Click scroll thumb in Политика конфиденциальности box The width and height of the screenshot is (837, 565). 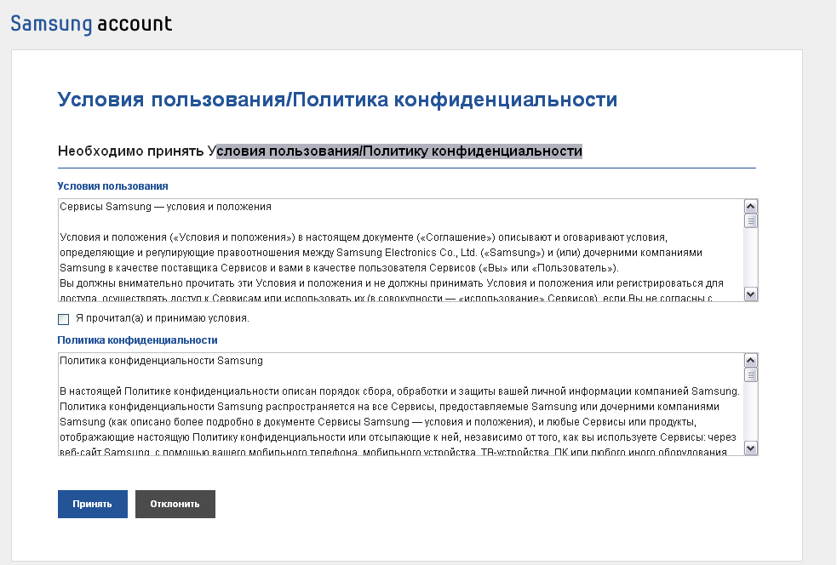pos(750,375)
